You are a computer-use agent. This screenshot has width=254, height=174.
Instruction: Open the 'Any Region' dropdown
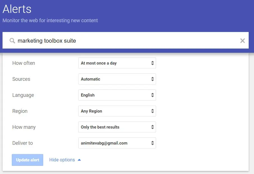point(117,111)
